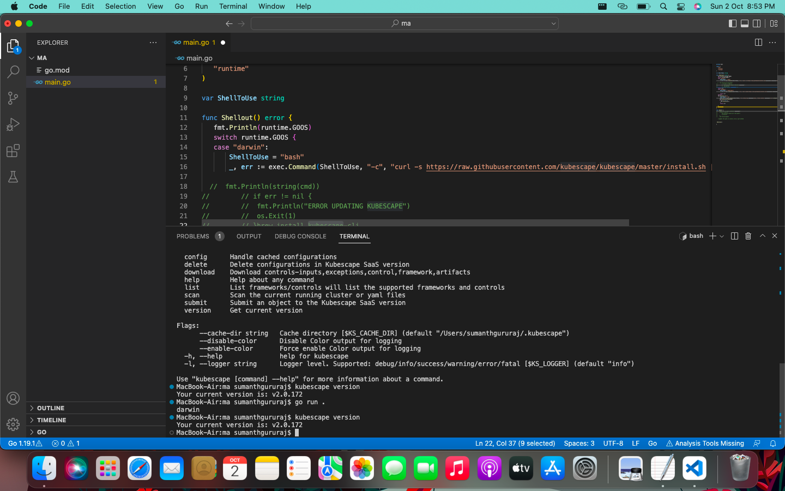Open the terminal launch profile dropdown arrow
The image size is (785, 491).
tap(722, 236)
